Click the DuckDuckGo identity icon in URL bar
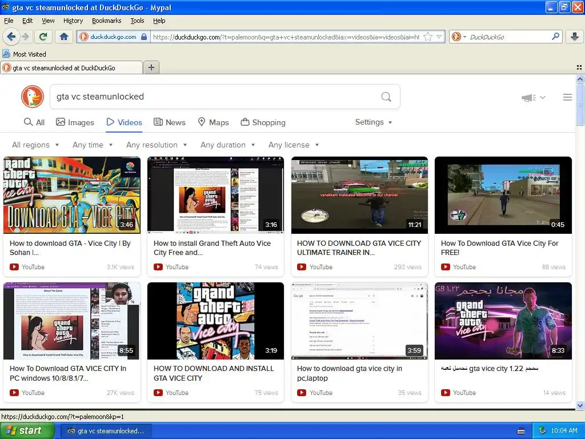The image size is (585, 439). point(84,37)
